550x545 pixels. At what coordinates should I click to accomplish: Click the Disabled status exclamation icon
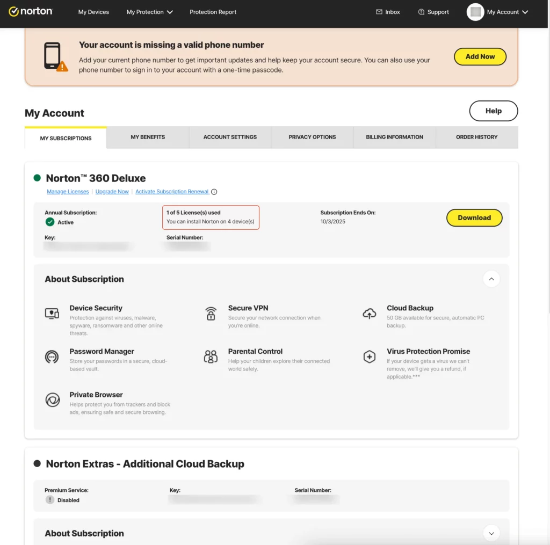50,500
